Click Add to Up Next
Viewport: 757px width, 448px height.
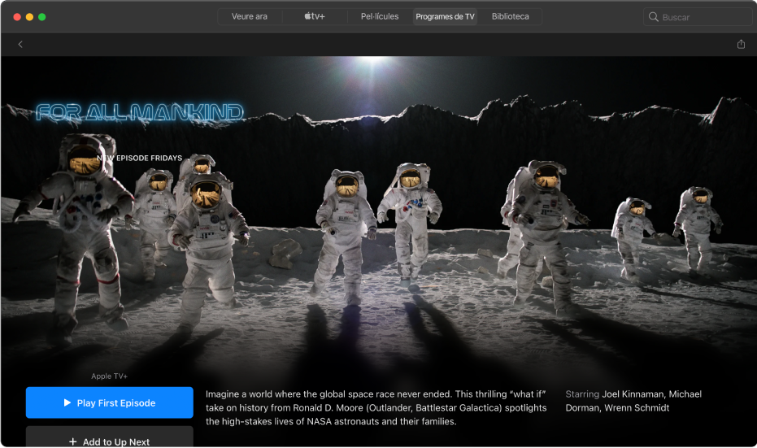click(110, 440)
